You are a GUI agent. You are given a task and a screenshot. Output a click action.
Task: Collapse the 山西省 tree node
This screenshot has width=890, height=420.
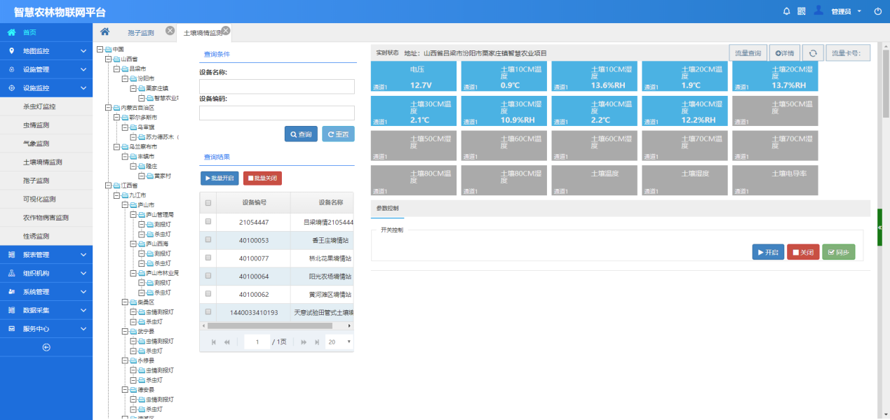point(108,59)
